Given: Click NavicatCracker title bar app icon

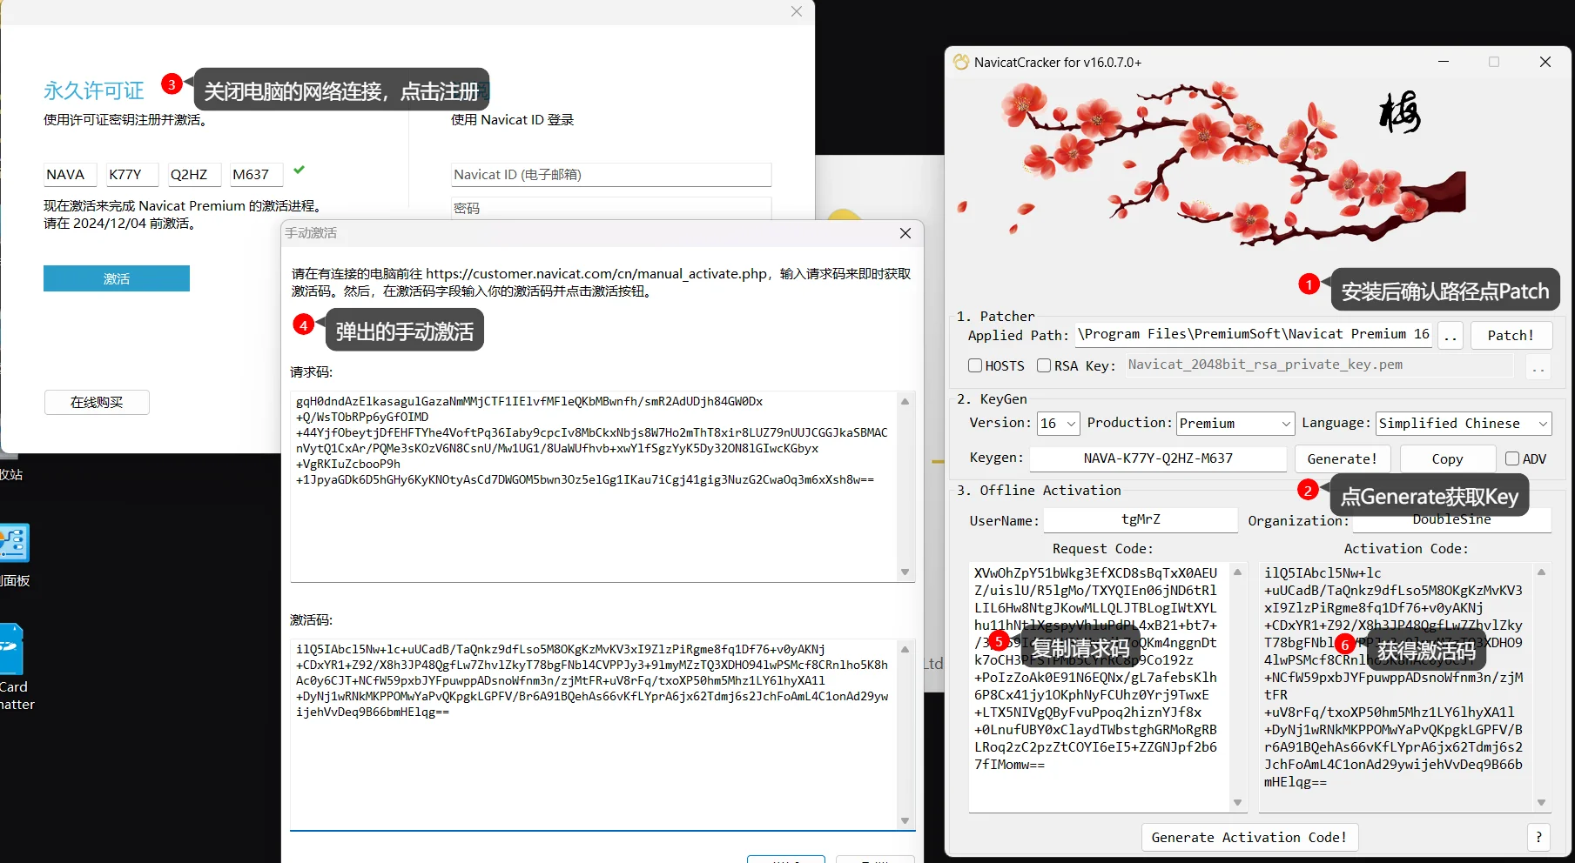Looking at the screenshot, I should coord(961,62).
